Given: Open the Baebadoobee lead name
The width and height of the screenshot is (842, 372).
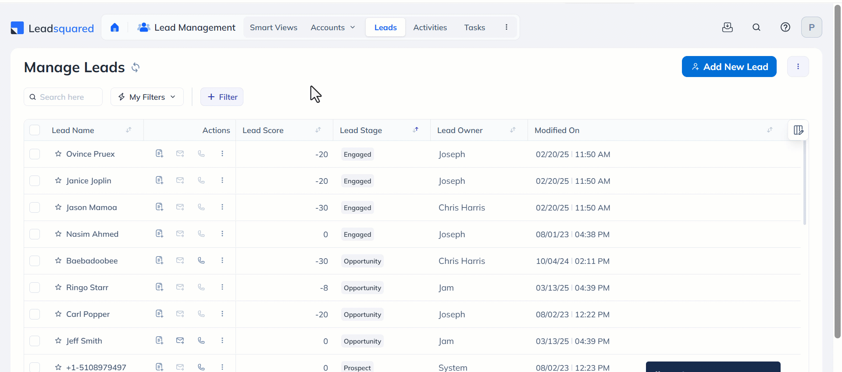Looking at the screenshot, I should 92,261.
